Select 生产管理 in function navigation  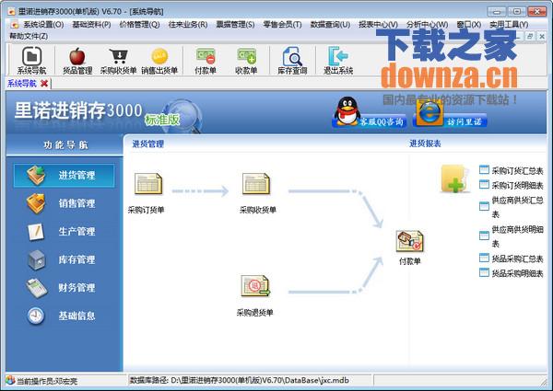click(x=64, y=231)
